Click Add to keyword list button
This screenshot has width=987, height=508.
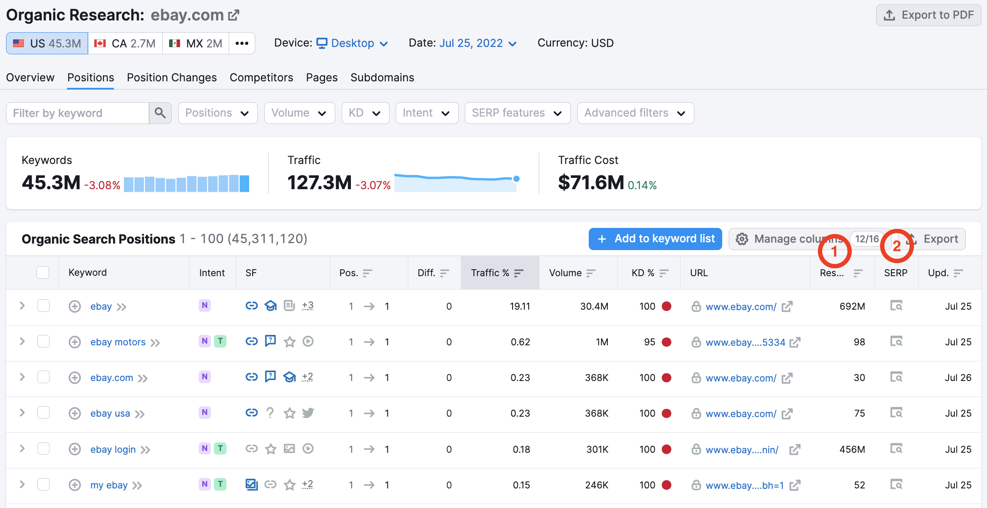tap(655, 239)
